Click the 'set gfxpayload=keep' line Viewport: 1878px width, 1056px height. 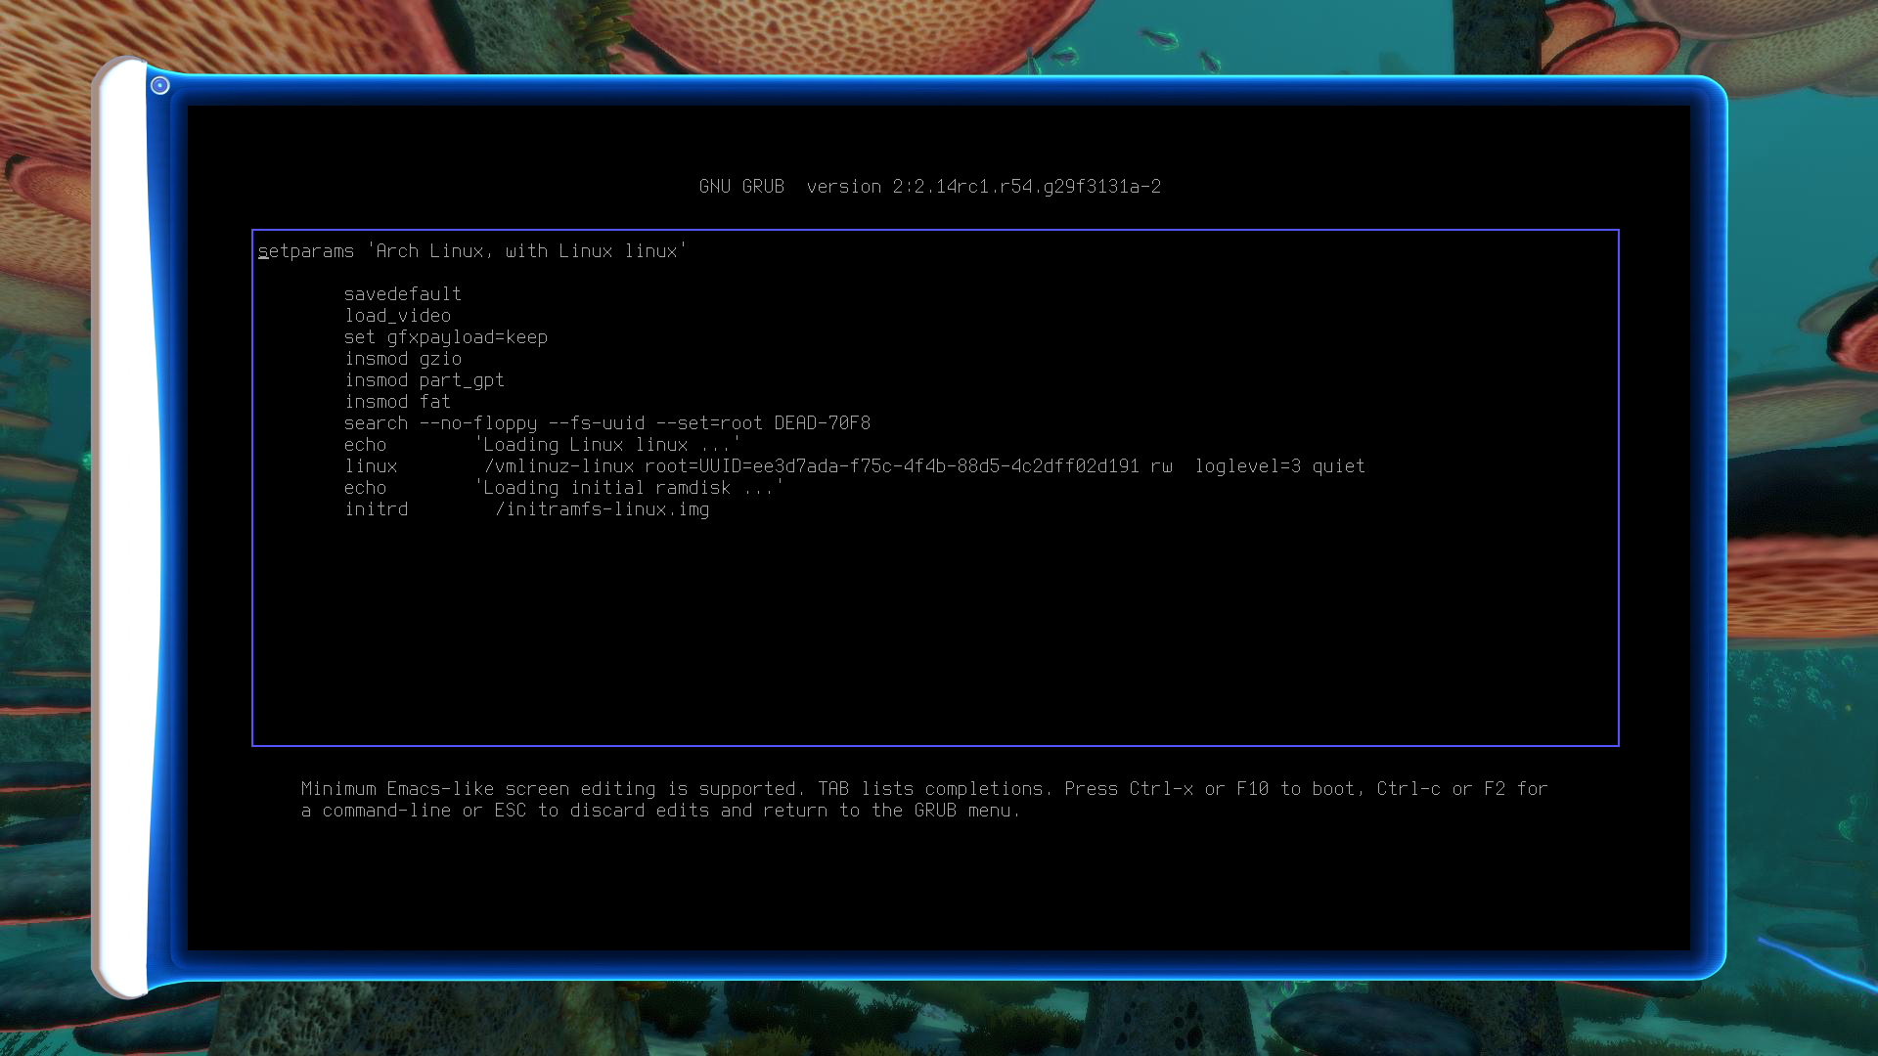pos(445,337)
